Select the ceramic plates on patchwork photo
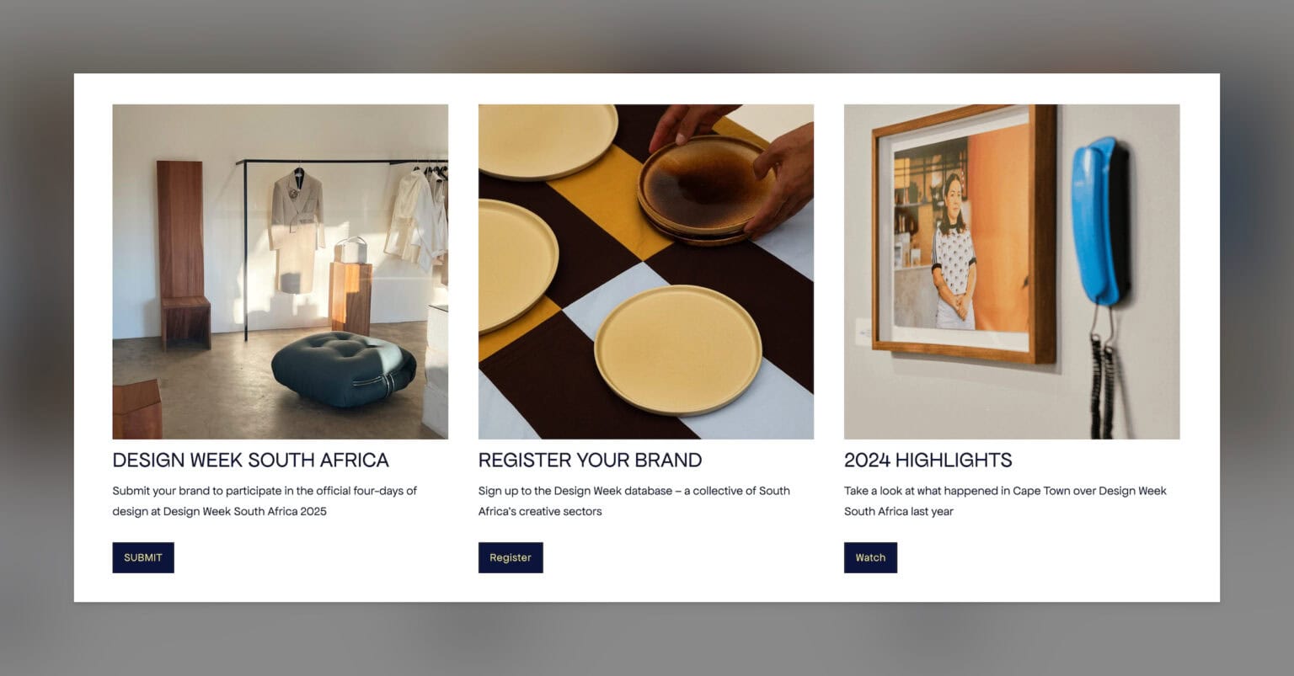The image size is (1294, 676). [x=646, y=271]
